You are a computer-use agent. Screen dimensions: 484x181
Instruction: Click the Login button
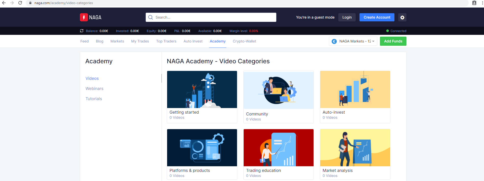coord(347,17)
